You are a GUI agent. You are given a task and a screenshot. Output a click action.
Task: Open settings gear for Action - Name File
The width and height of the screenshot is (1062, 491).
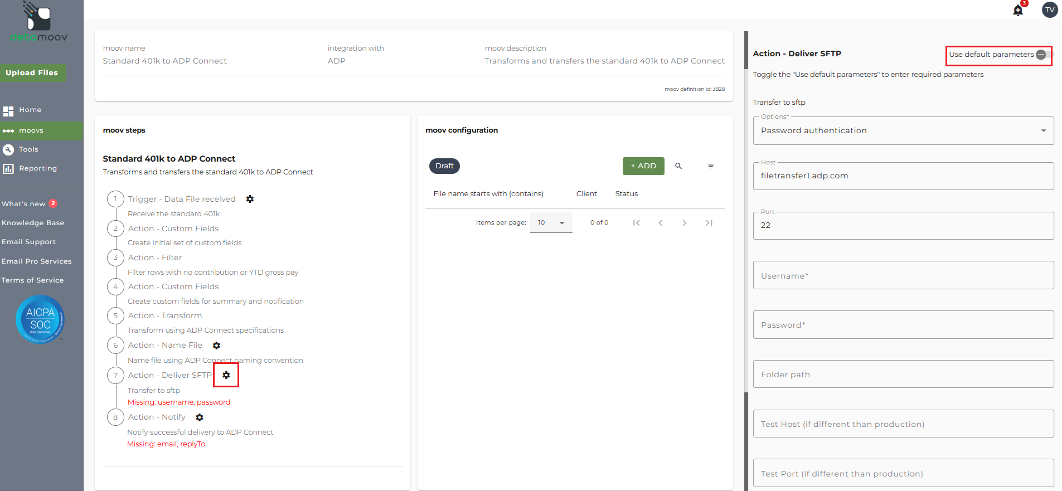pyautogui.click(x=216, y=346)
